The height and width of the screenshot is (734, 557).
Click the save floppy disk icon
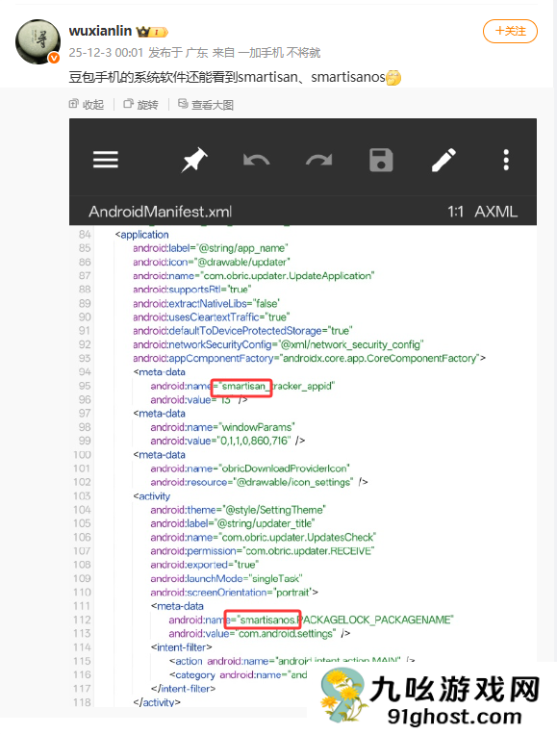click(x=381, y=160)
